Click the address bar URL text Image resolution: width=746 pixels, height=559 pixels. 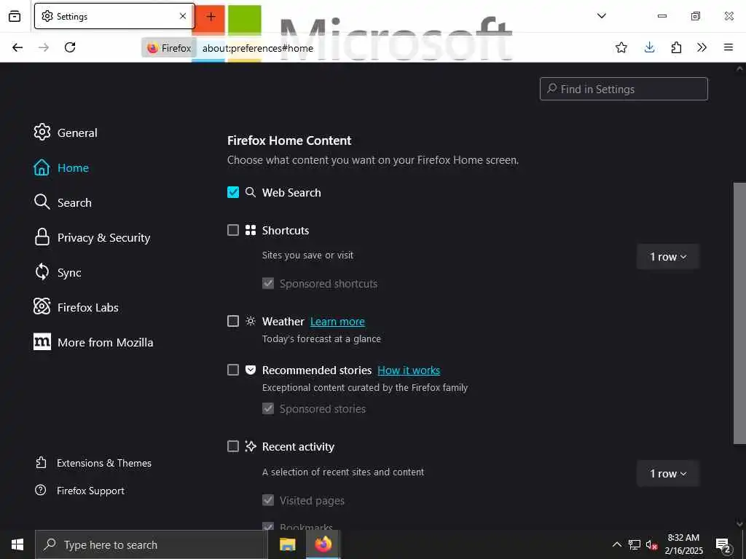click(258, 49)
